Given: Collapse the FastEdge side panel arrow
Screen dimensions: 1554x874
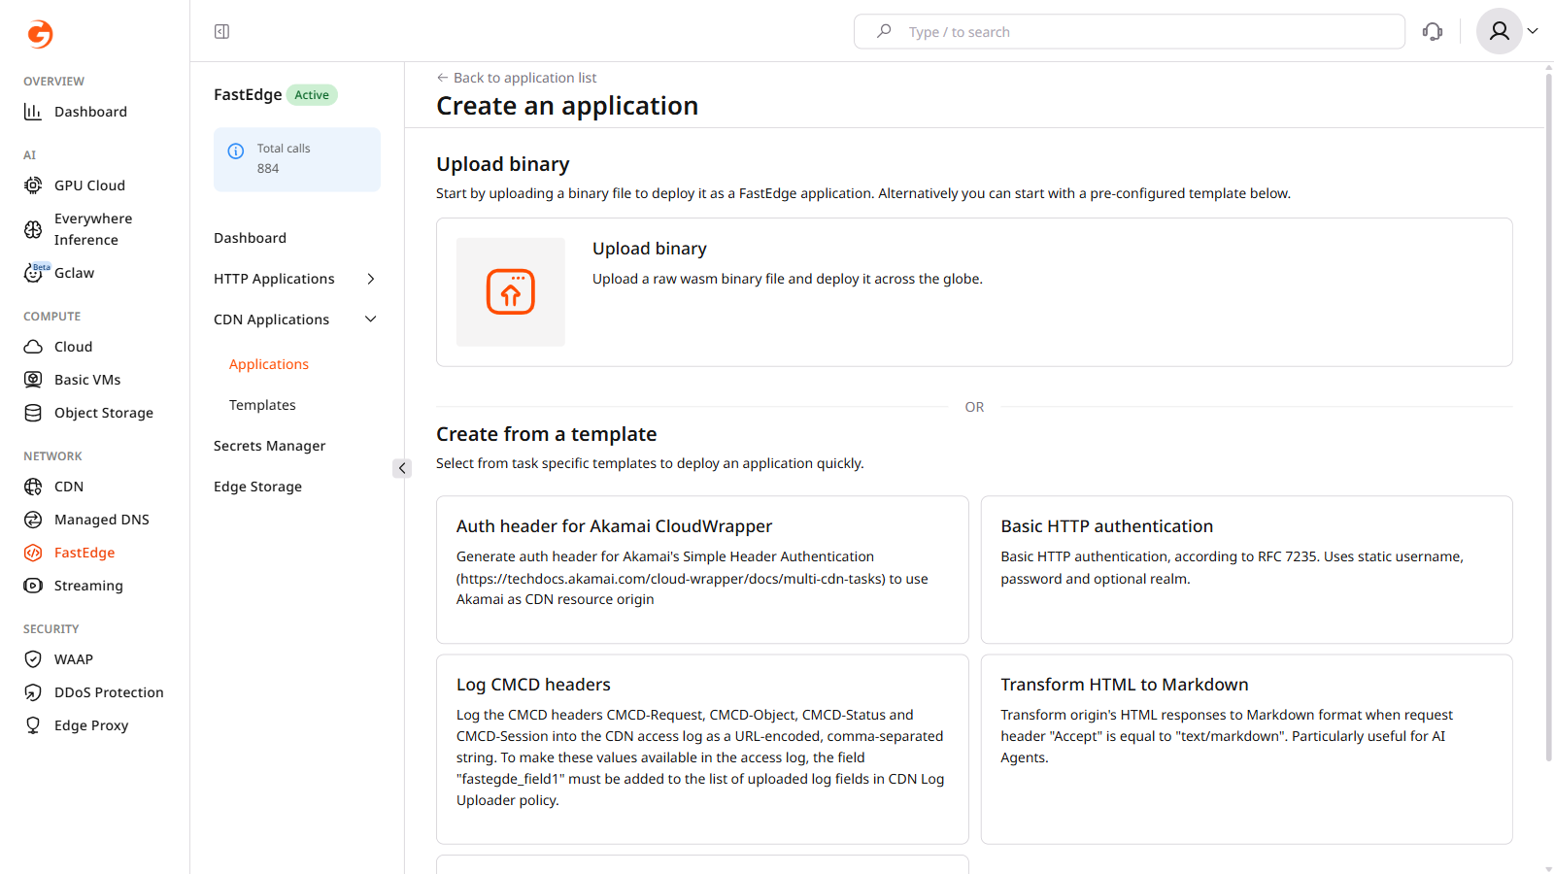Looking at the screenshot, I should pyautogui.click(x=402, y=468).
